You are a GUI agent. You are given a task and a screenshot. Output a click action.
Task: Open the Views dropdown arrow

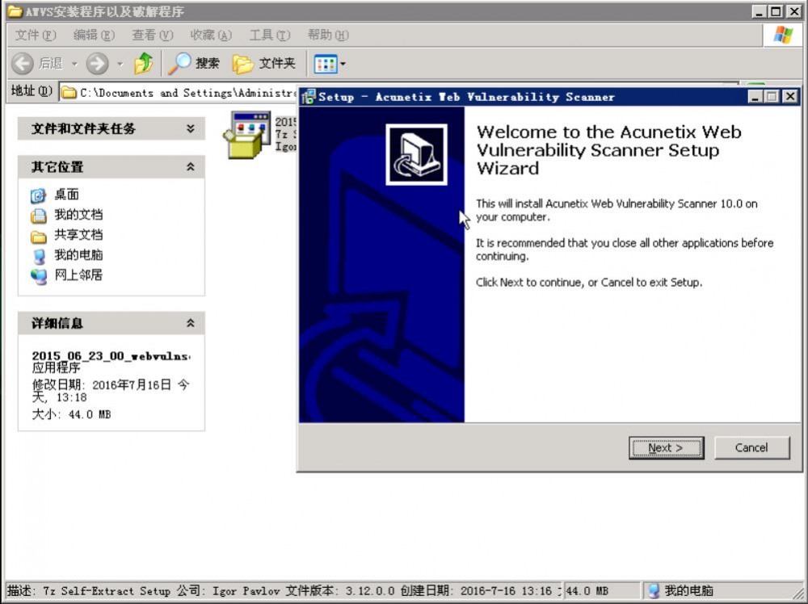[x=343, y=64]
